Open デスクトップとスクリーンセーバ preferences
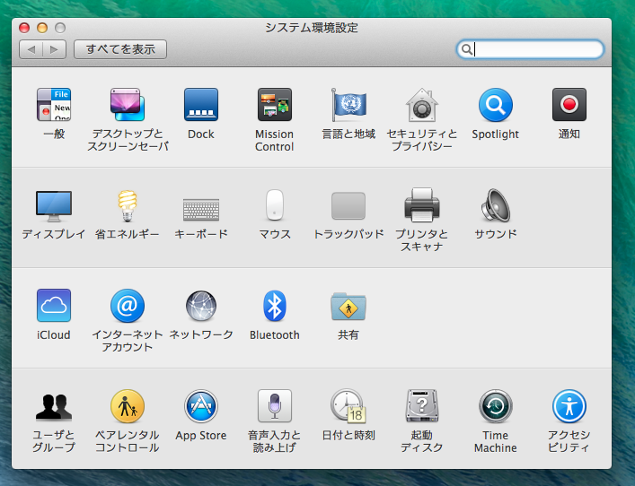This screenshot has height=486, width=635. [128, 105]
